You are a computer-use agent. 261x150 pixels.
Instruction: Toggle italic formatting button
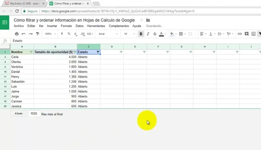pos(148,34)
